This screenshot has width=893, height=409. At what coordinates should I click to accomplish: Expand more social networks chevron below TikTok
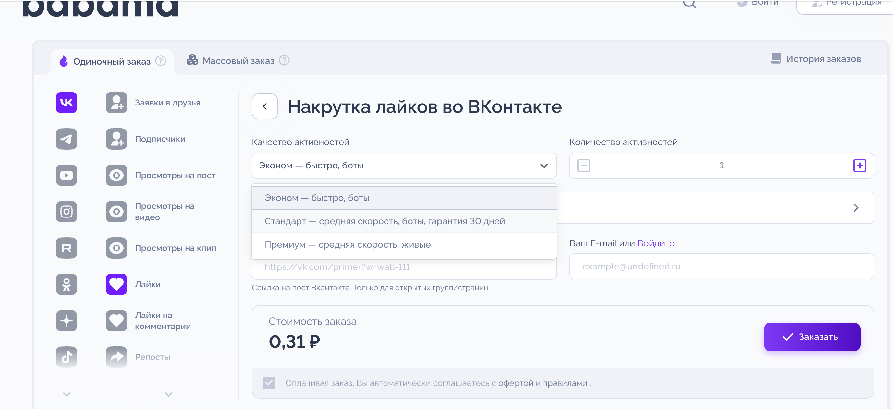[x=67, y=394]
